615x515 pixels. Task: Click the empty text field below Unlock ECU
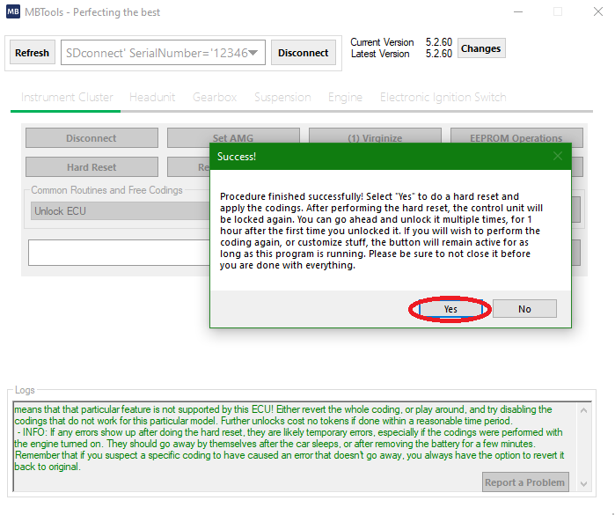[119, 253]
